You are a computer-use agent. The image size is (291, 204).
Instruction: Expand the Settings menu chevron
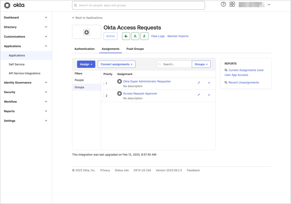coord(46,121)
